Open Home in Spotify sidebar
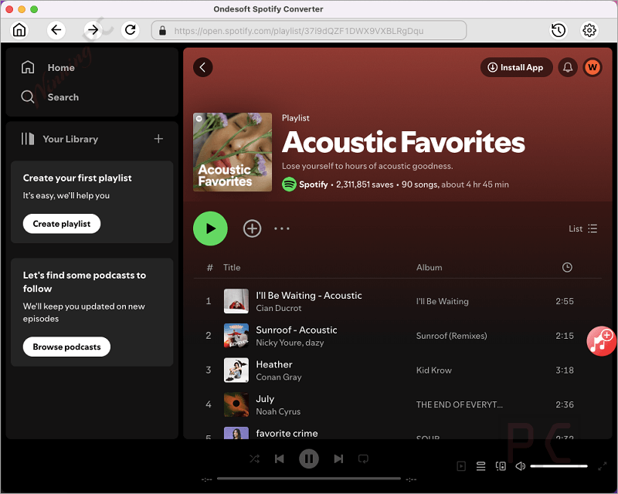The width and height of the screenshot is (618, 494). 48,67
